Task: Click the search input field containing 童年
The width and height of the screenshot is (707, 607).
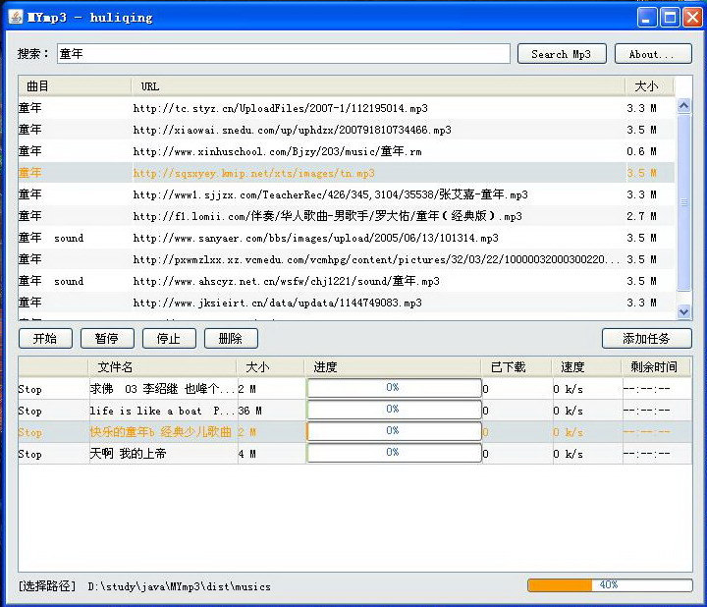Action: click(284, 54)
